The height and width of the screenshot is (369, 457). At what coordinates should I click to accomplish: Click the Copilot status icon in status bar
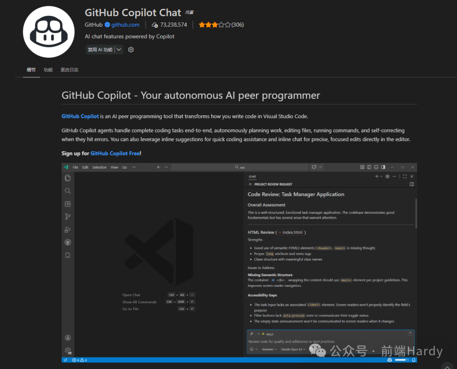390,360
